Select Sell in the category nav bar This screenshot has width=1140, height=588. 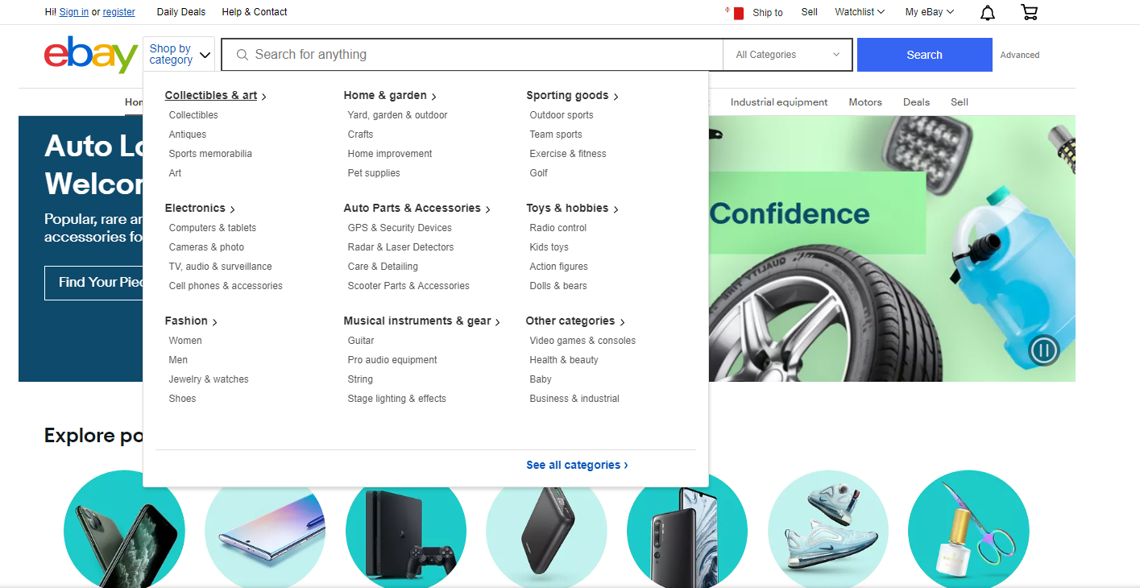point(960,102)
